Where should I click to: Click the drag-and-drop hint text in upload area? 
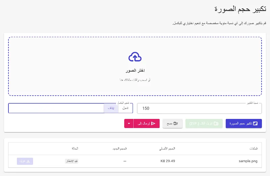click(135, 80)
